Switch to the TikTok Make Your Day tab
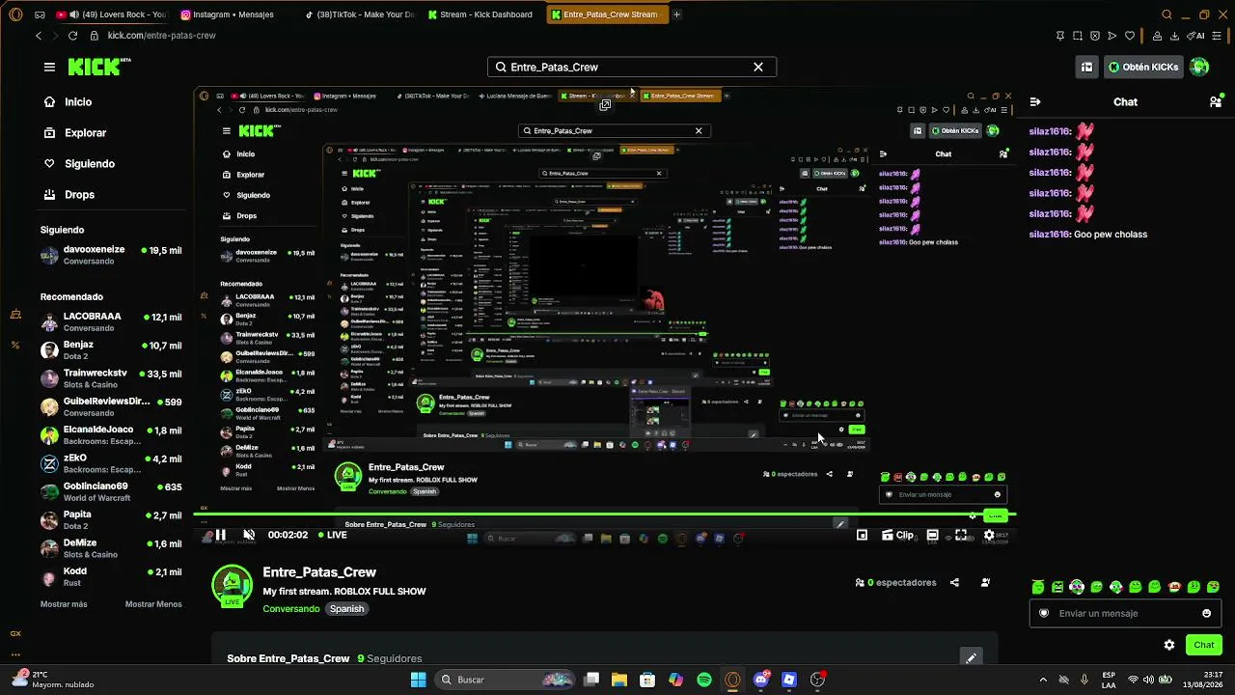Viewport: 1235px width, 695px height. [359, 14]
